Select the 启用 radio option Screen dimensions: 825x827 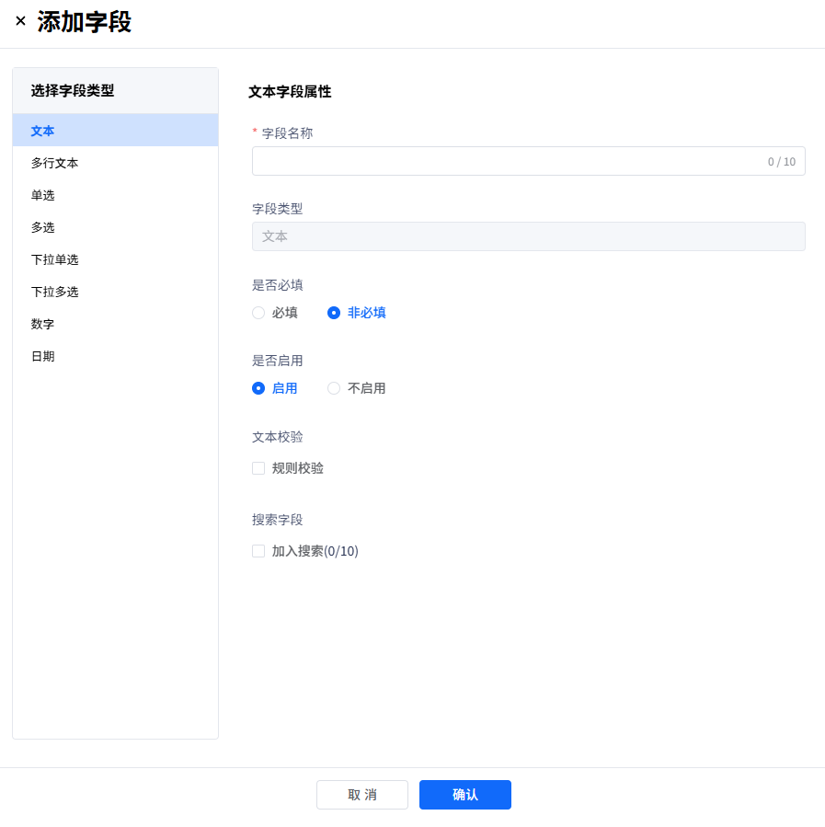click(258, 388)
